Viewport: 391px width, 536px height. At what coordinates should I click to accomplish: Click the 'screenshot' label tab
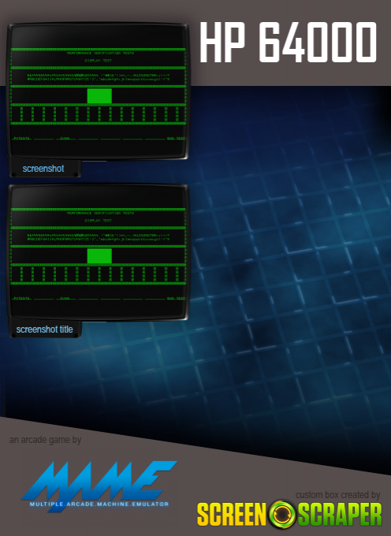[43, 169]
